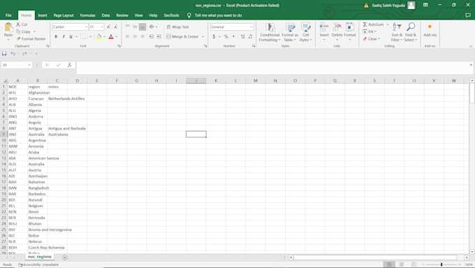Apply percent style
475x268 pixels.
(x=226, y=36)
